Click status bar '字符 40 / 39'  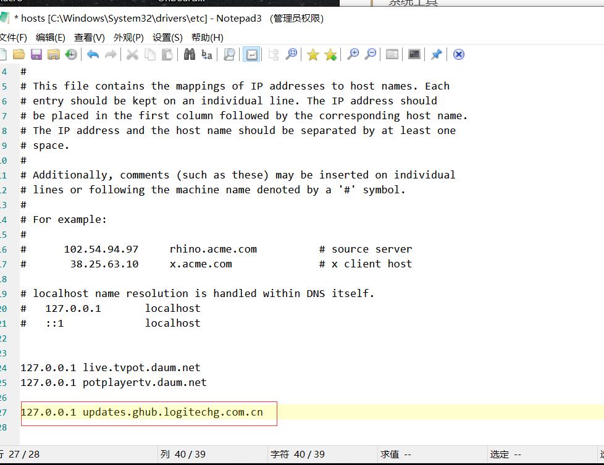298,455
